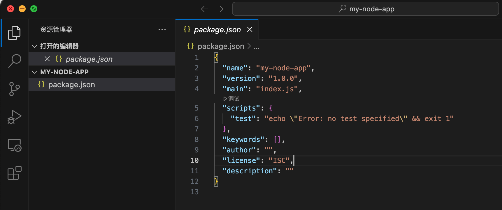Close the package.json editor tab
Image resolution: width=502 pixels, height=210 pixels.
pos(250,29)
